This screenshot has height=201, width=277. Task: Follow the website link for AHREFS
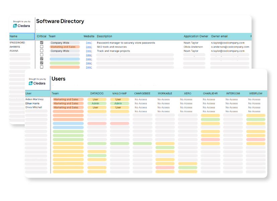point(89,47)
